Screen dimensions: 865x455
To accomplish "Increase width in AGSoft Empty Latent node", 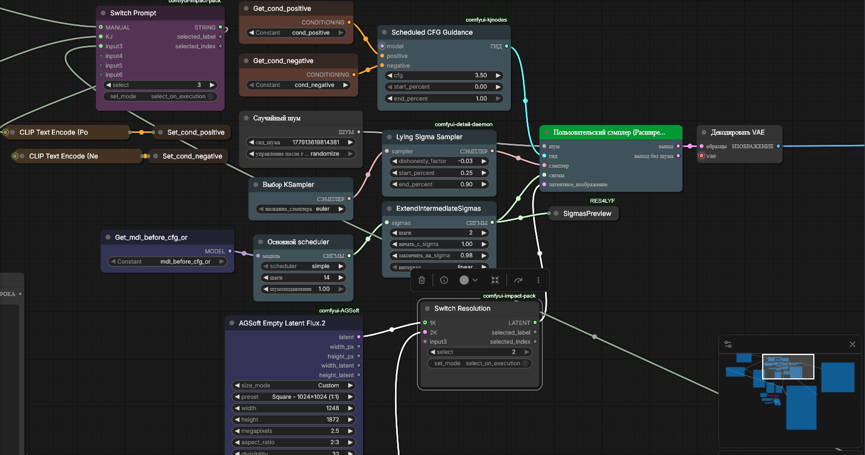I will pos(351,408).
